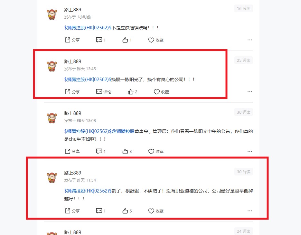
Task: Open comments on the 1小时前 post
Action: click(101, 40)
